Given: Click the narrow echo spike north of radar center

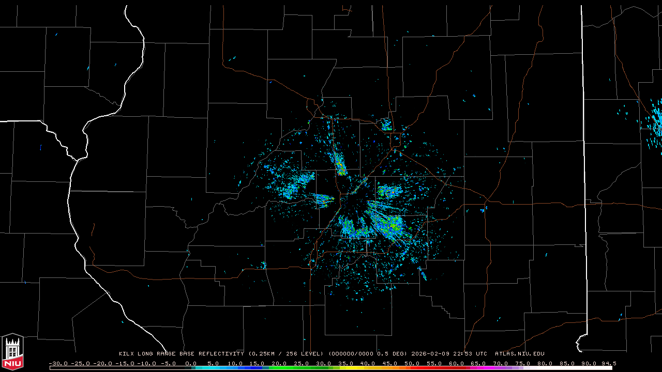Looking at the screenshot, I should 340,164.
